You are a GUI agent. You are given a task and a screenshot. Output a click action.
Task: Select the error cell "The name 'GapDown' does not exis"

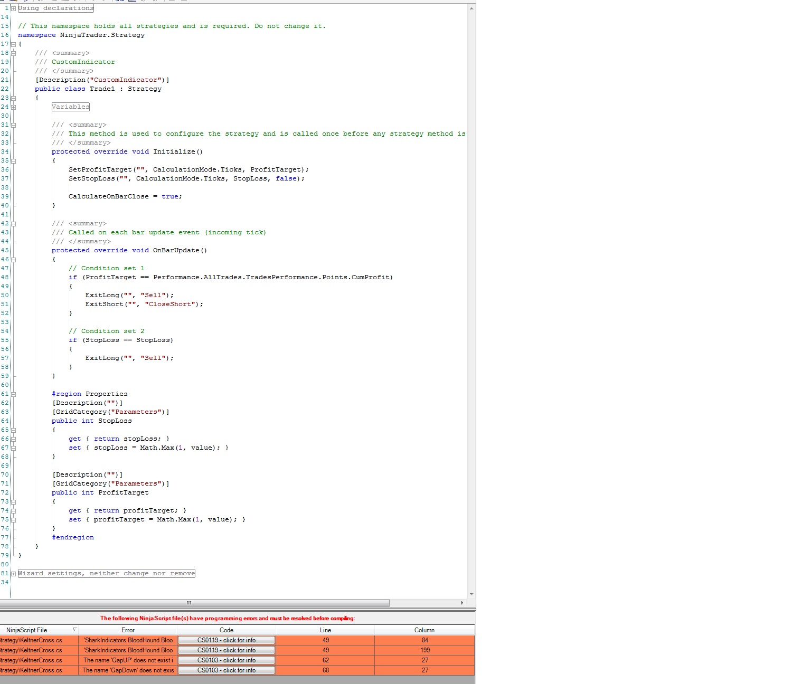coord(128,670)
